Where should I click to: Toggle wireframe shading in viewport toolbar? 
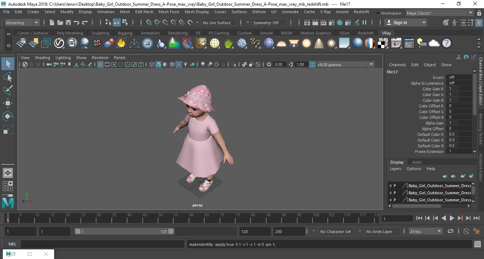pyautogui.click(x=152, y=64)
